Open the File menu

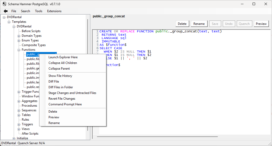[x=14, y=11]
